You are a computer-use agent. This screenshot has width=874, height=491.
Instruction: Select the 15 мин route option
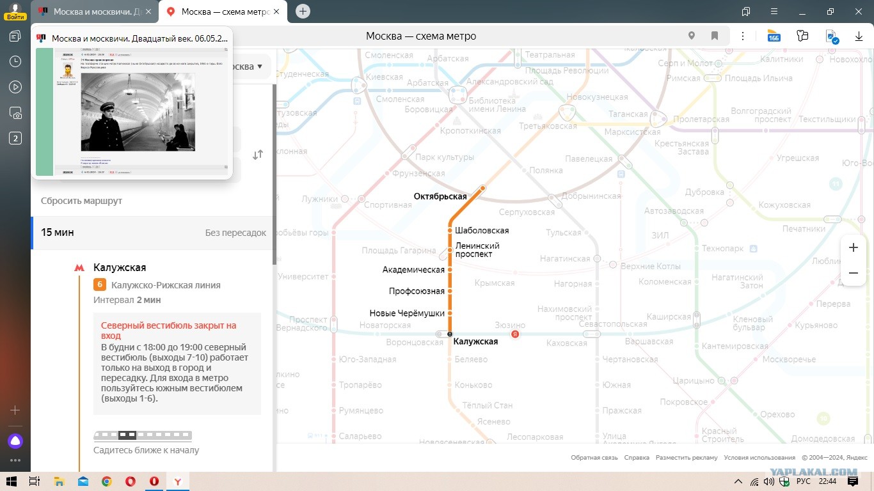tap(153, 233)
